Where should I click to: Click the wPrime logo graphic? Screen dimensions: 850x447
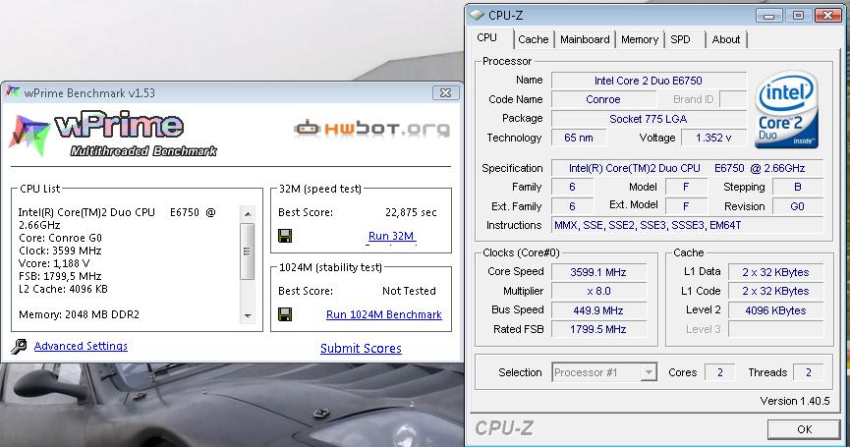(113, 135)
